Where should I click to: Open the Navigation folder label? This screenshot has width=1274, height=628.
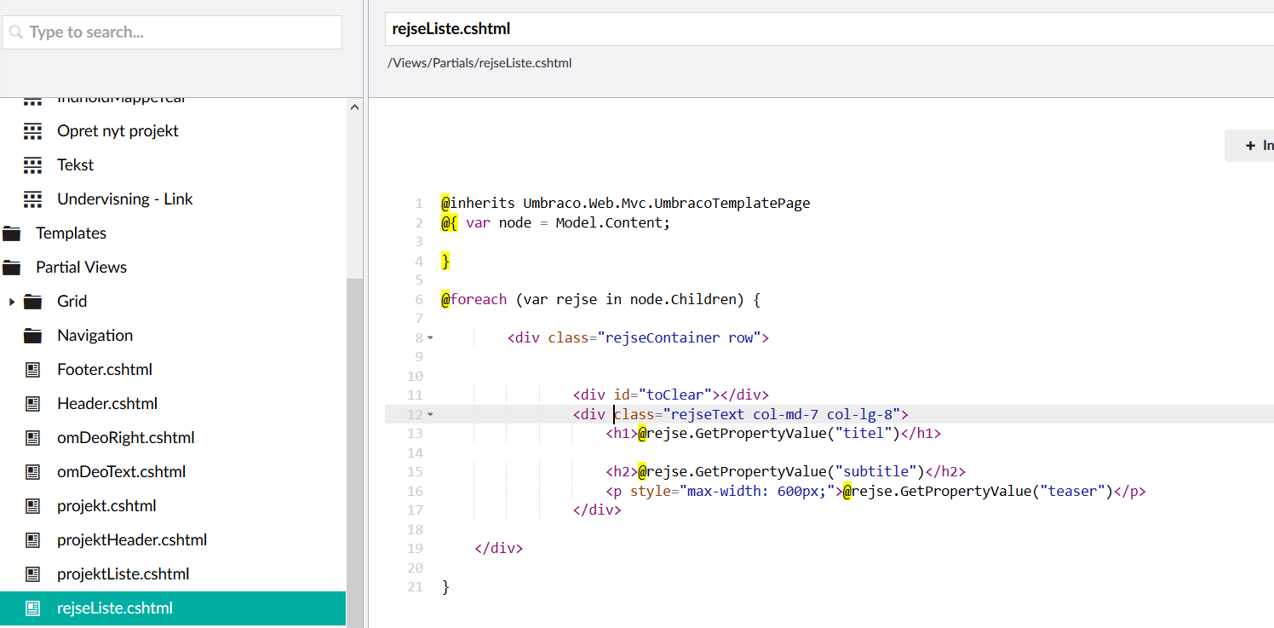click(x=95, y=336)
